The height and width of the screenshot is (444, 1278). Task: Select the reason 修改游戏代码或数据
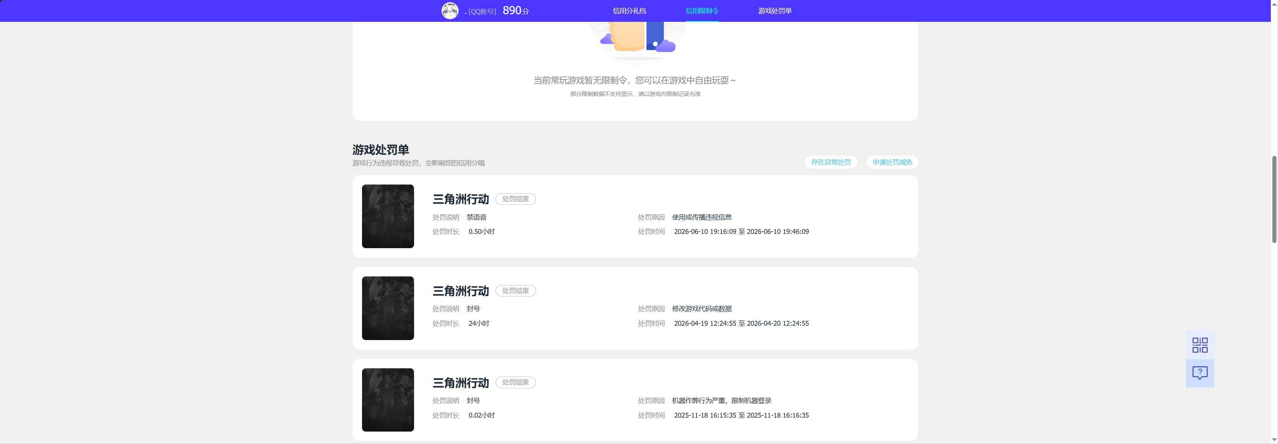pyautogui.click(x=701, y=309)
